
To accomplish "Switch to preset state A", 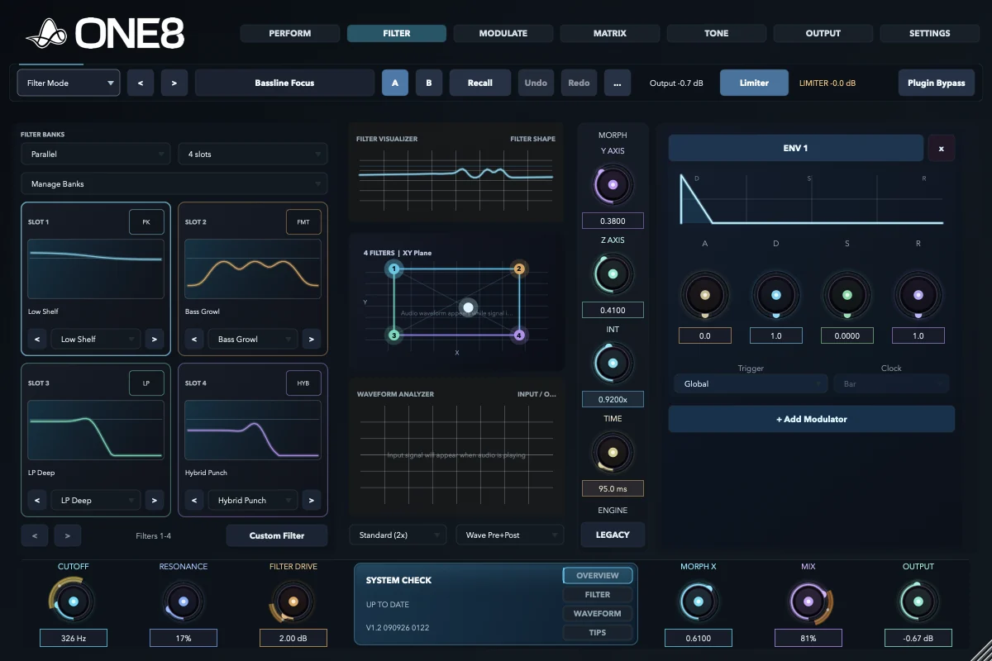I will pyautogui.click(x=395, y=83).
